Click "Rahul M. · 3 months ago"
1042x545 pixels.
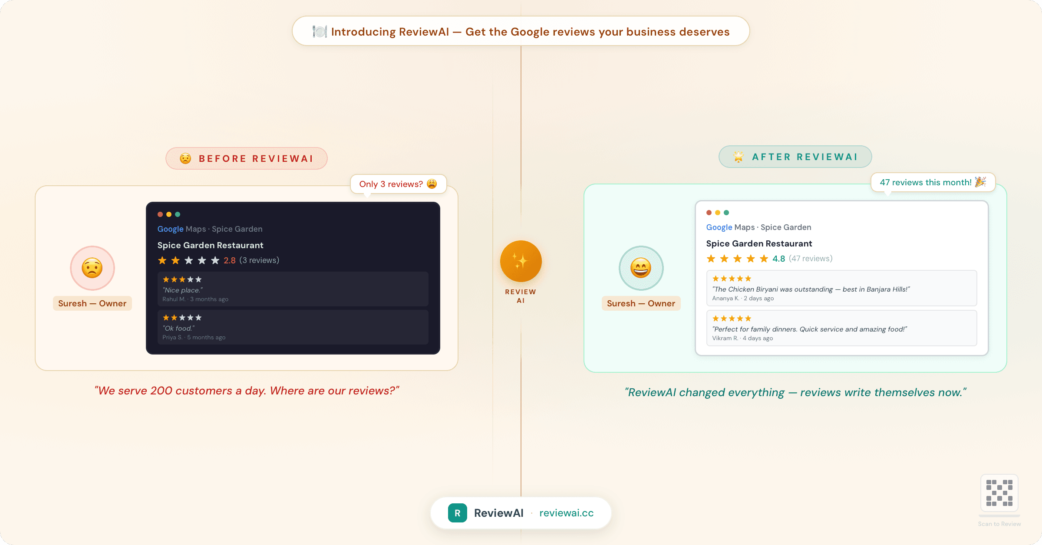point(195,299)
